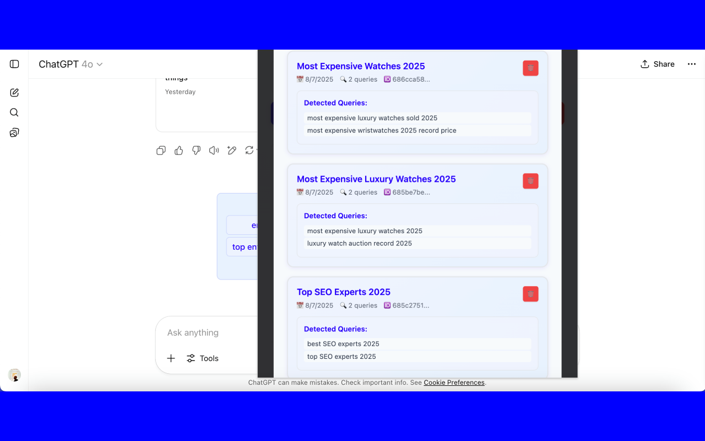Open chat search with the magnifier icon
The height and width of the screenshot is (441, 705).
tap(14, 112)
